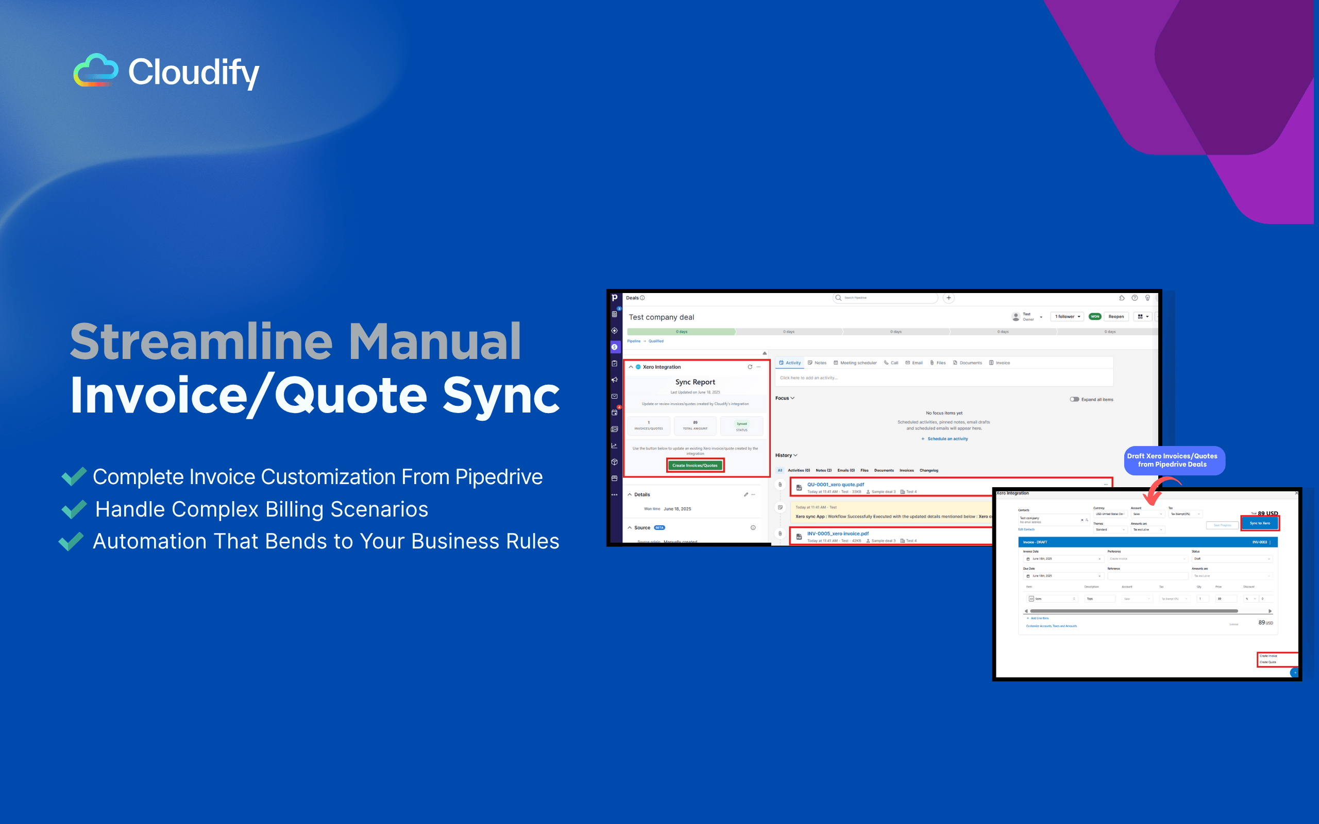This screenshot has width=1319, height=824.
Task: Open Deals in the Pipedrive sidebar
Action: 614,347
